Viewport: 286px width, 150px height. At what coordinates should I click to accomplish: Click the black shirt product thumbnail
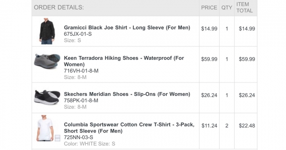tap(47, 31)
